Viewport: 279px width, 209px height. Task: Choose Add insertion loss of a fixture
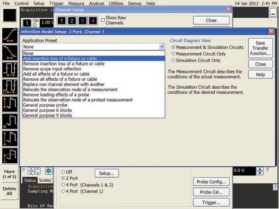94,58
